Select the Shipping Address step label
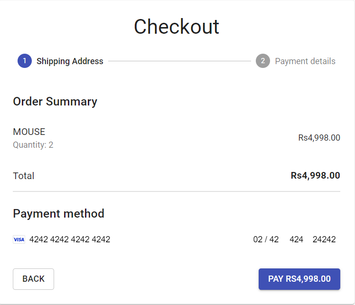 click(x=70, y=61)
